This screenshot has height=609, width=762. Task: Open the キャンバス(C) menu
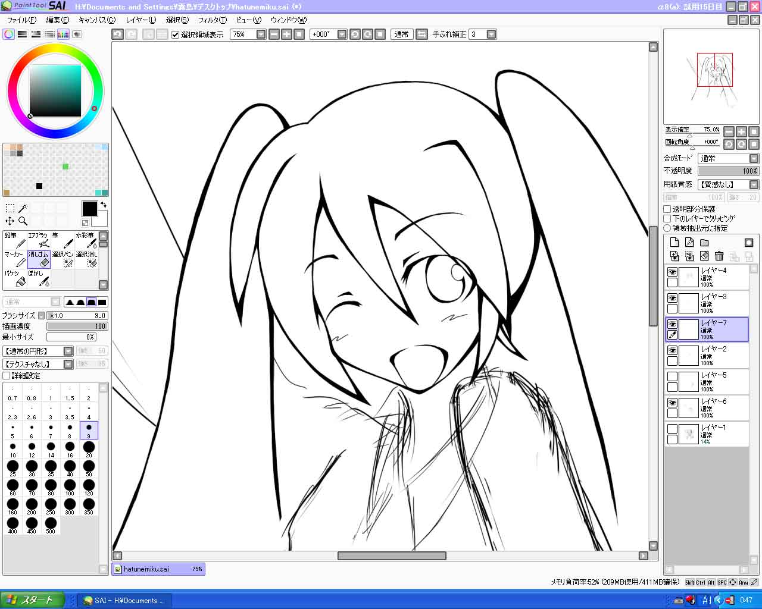coord(97,20)
